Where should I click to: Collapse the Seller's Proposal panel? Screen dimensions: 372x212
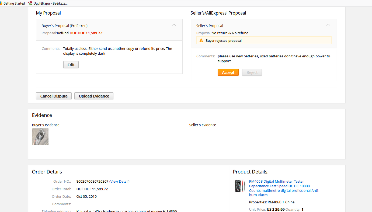coord(328,25)
